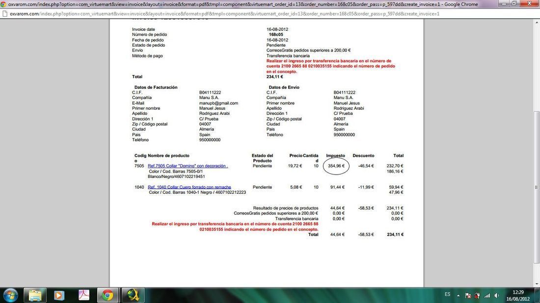Viewport: 540px width, 303px height.
Task: Click the bold final total 234,11 € in table
Action: pos(395,234)
